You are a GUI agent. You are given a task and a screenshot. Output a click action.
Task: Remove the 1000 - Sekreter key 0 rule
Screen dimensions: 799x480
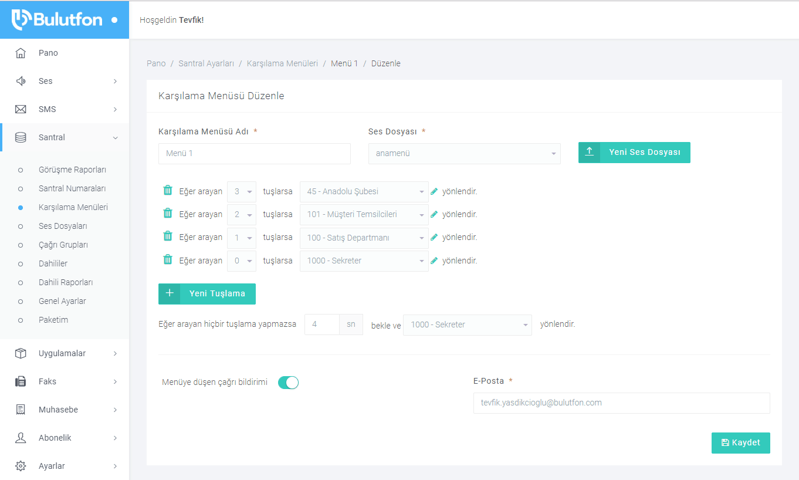[x=168, y=259]
